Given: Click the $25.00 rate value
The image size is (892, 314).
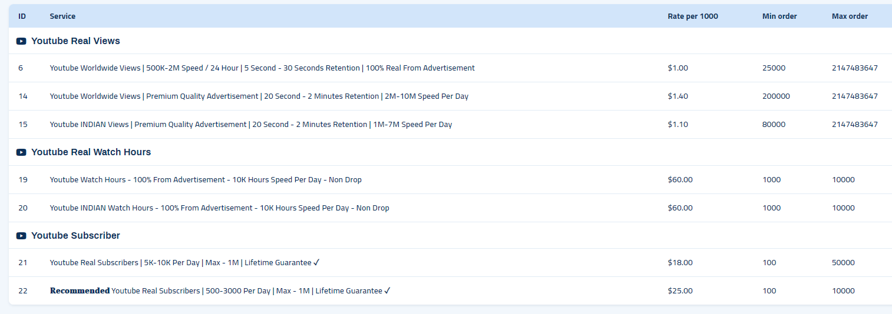Looking at the screenshot, I should click(x=680, y=291).
